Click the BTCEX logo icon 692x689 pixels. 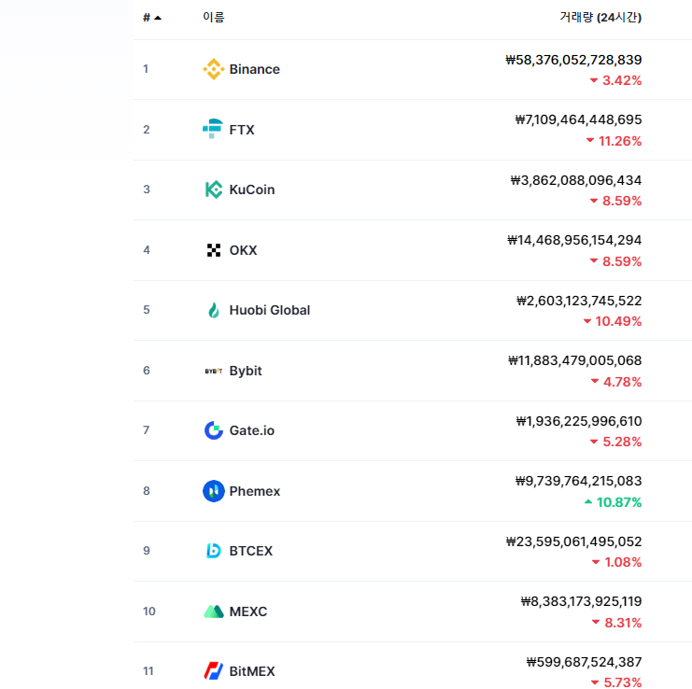(213, 551)
